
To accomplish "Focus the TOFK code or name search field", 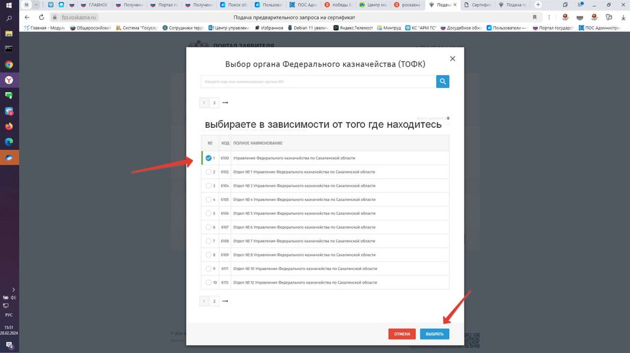I will coord(318,82).
